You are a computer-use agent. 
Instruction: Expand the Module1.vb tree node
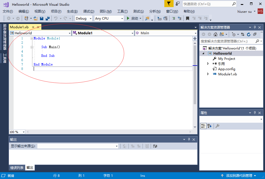tap(208, 74)
